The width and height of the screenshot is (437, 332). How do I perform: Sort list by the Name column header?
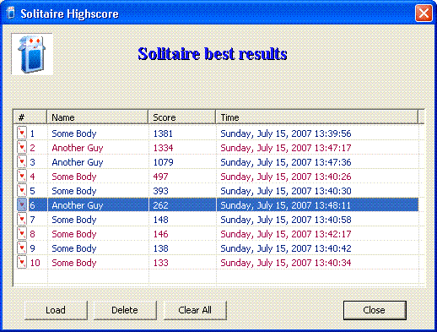[97, 117]
